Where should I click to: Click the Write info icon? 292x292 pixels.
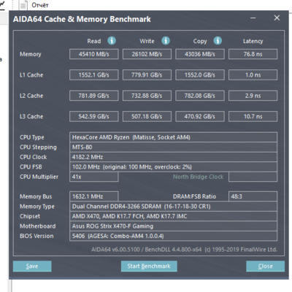(x=166, y=41)
